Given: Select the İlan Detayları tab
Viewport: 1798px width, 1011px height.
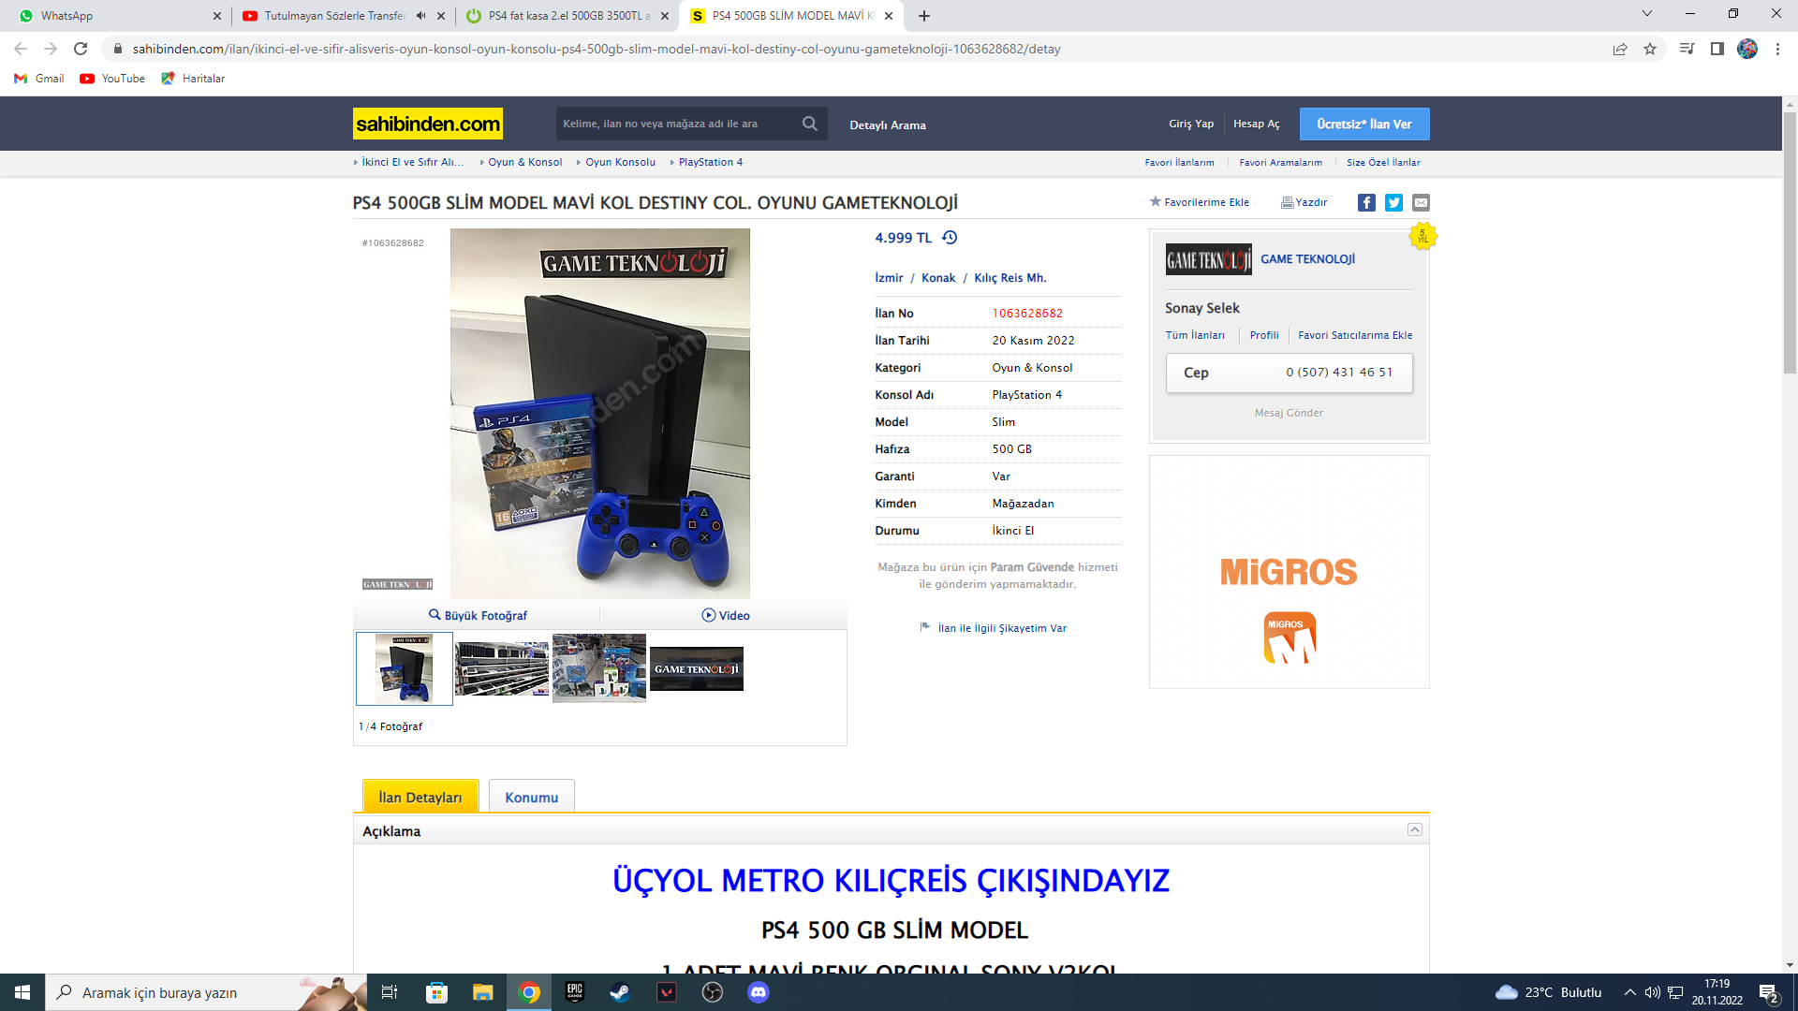Looking at the screenshot, I should (x=420, y=797).
